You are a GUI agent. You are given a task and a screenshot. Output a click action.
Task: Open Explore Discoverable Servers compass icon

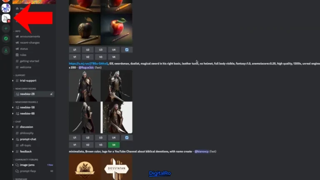click(6, 38)
